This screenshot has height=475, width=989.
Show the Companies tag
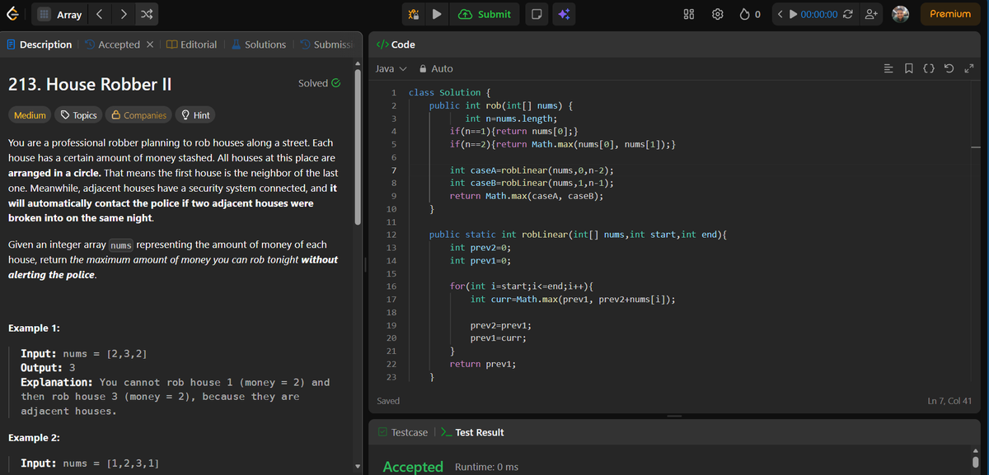click(138, 115)
